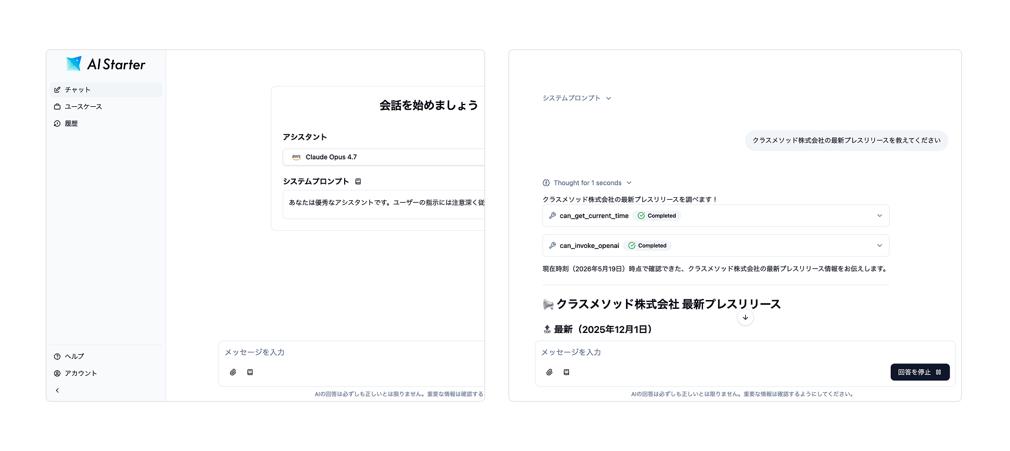
Task: Click the アシスタント label
Action: 305,137
